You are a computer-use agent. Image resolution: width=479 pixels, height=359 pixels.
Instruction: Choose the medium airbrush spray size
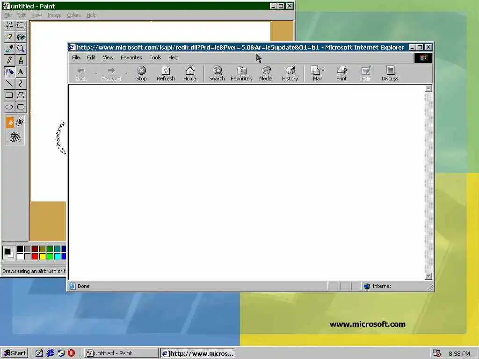click(20, 122)
